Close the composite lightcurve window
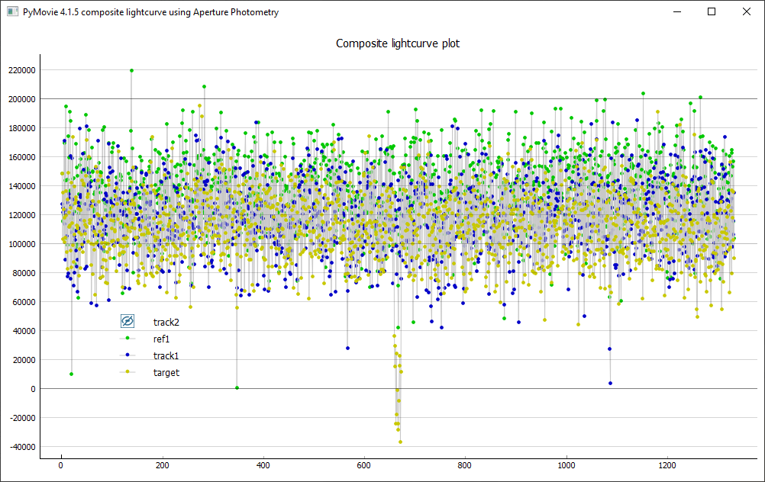This screenshot has height=482, width=765. [x=747, y=12]
